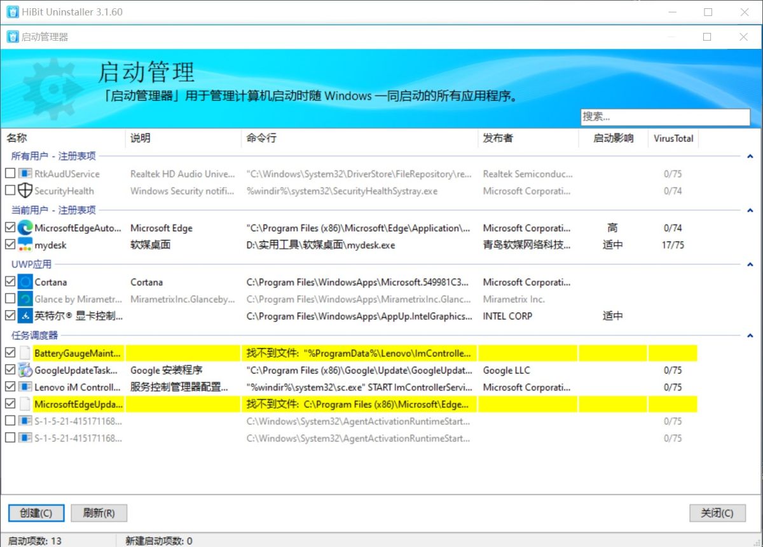Click the 新建启动项数: 0 status entry
This screenshot has width=763, height=547.
[x=159, y=541]
